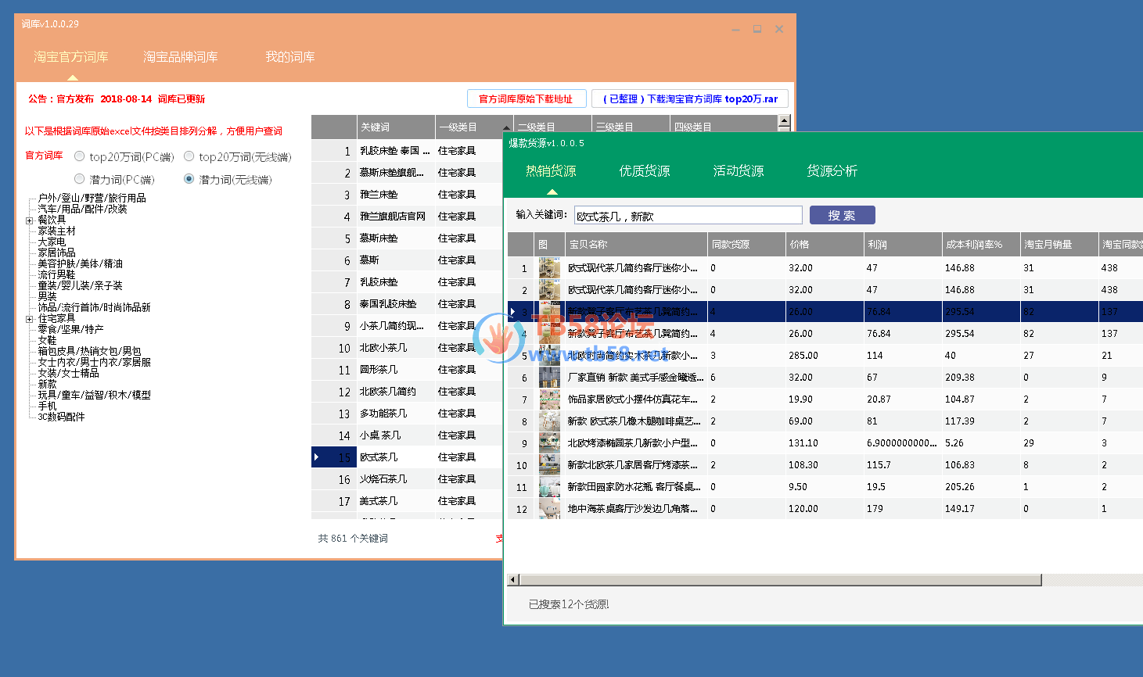Viewport: 1143px width, 677px height.
Task: Click keyword input field containing 欧式茶几,新款
Action: (x=688, y=216)
